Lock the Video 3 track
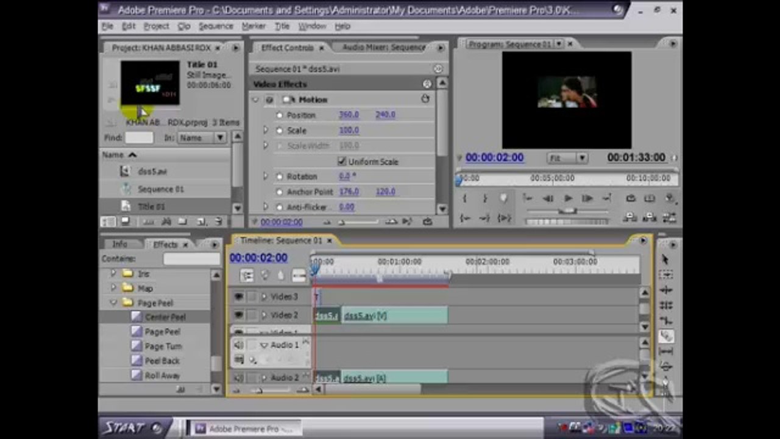 pyautogui.click(x=252, y=297)
